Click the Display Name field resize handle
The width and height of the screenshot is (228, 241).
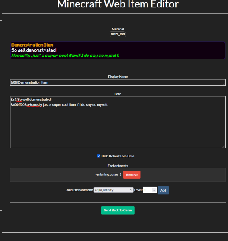click(224, 84)
